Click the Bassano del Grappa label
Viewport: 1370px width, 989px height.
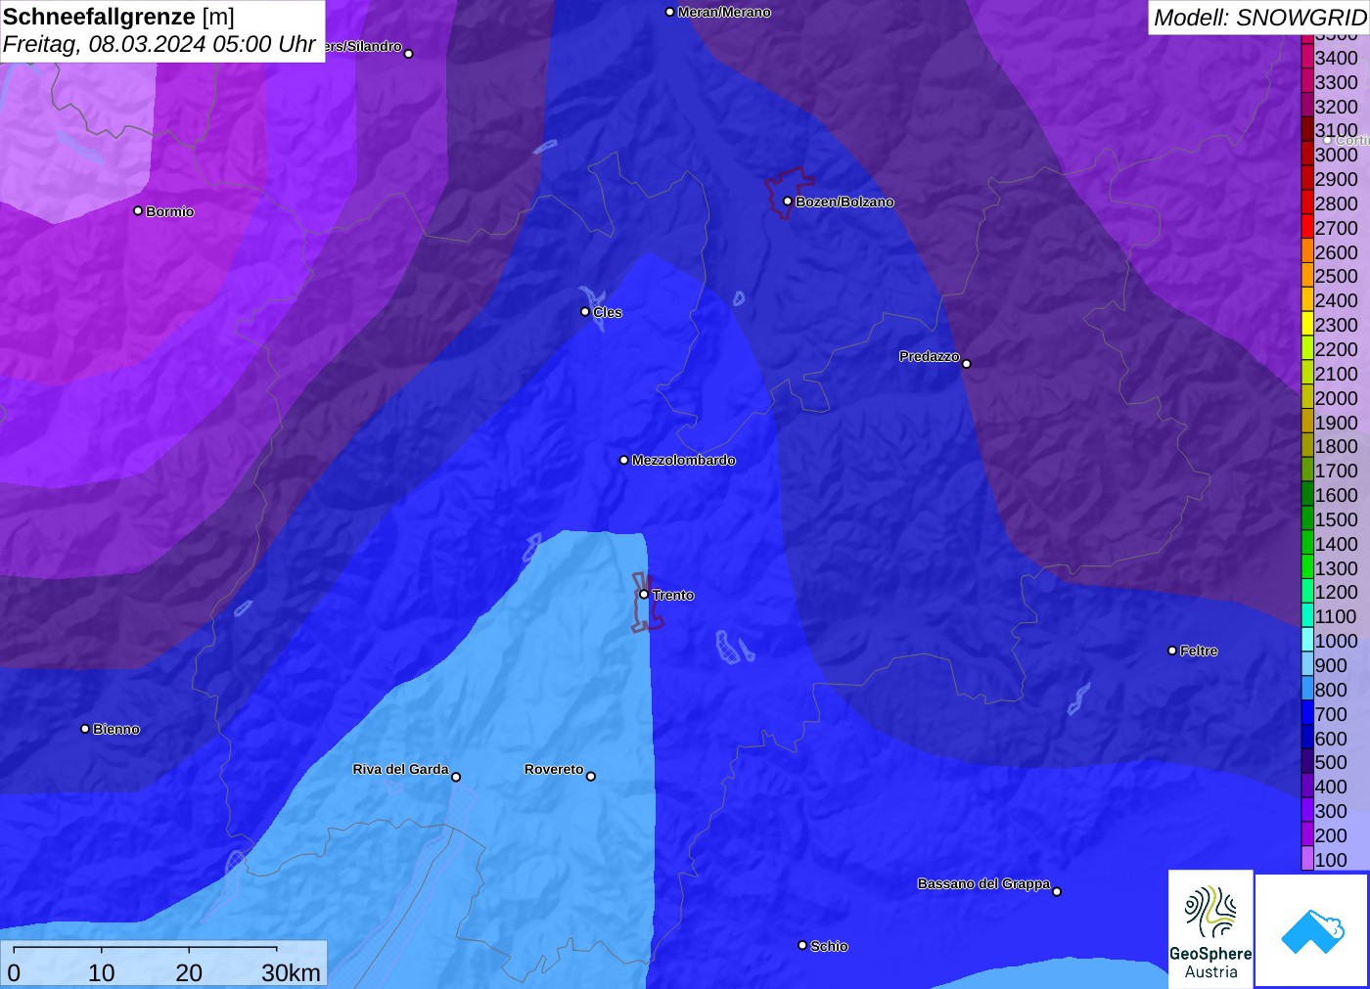pos(983,883)
